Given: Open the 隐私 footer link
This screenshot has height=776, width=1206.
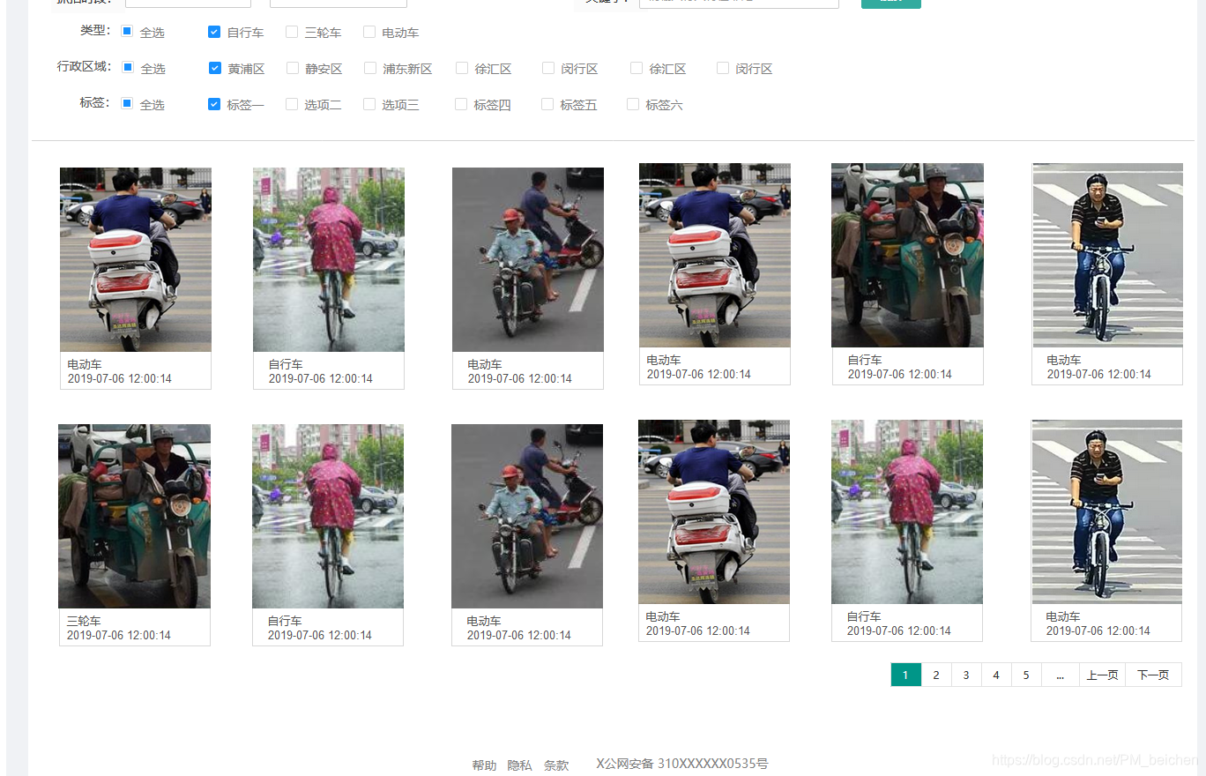Looking at the screenshot, I should 519,765.
